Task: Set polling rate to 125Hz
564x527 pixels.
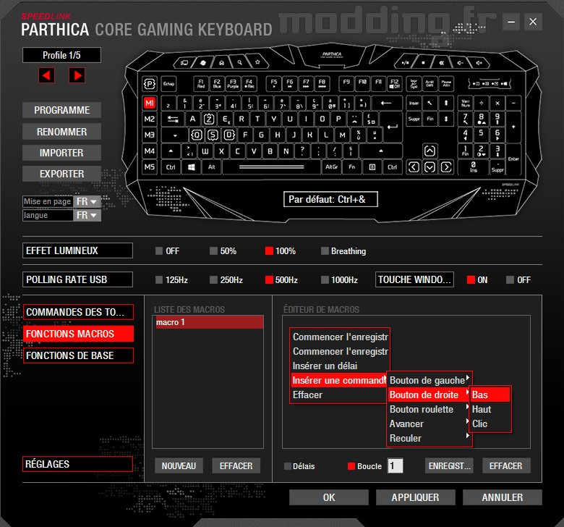Action: click(171, 280)
